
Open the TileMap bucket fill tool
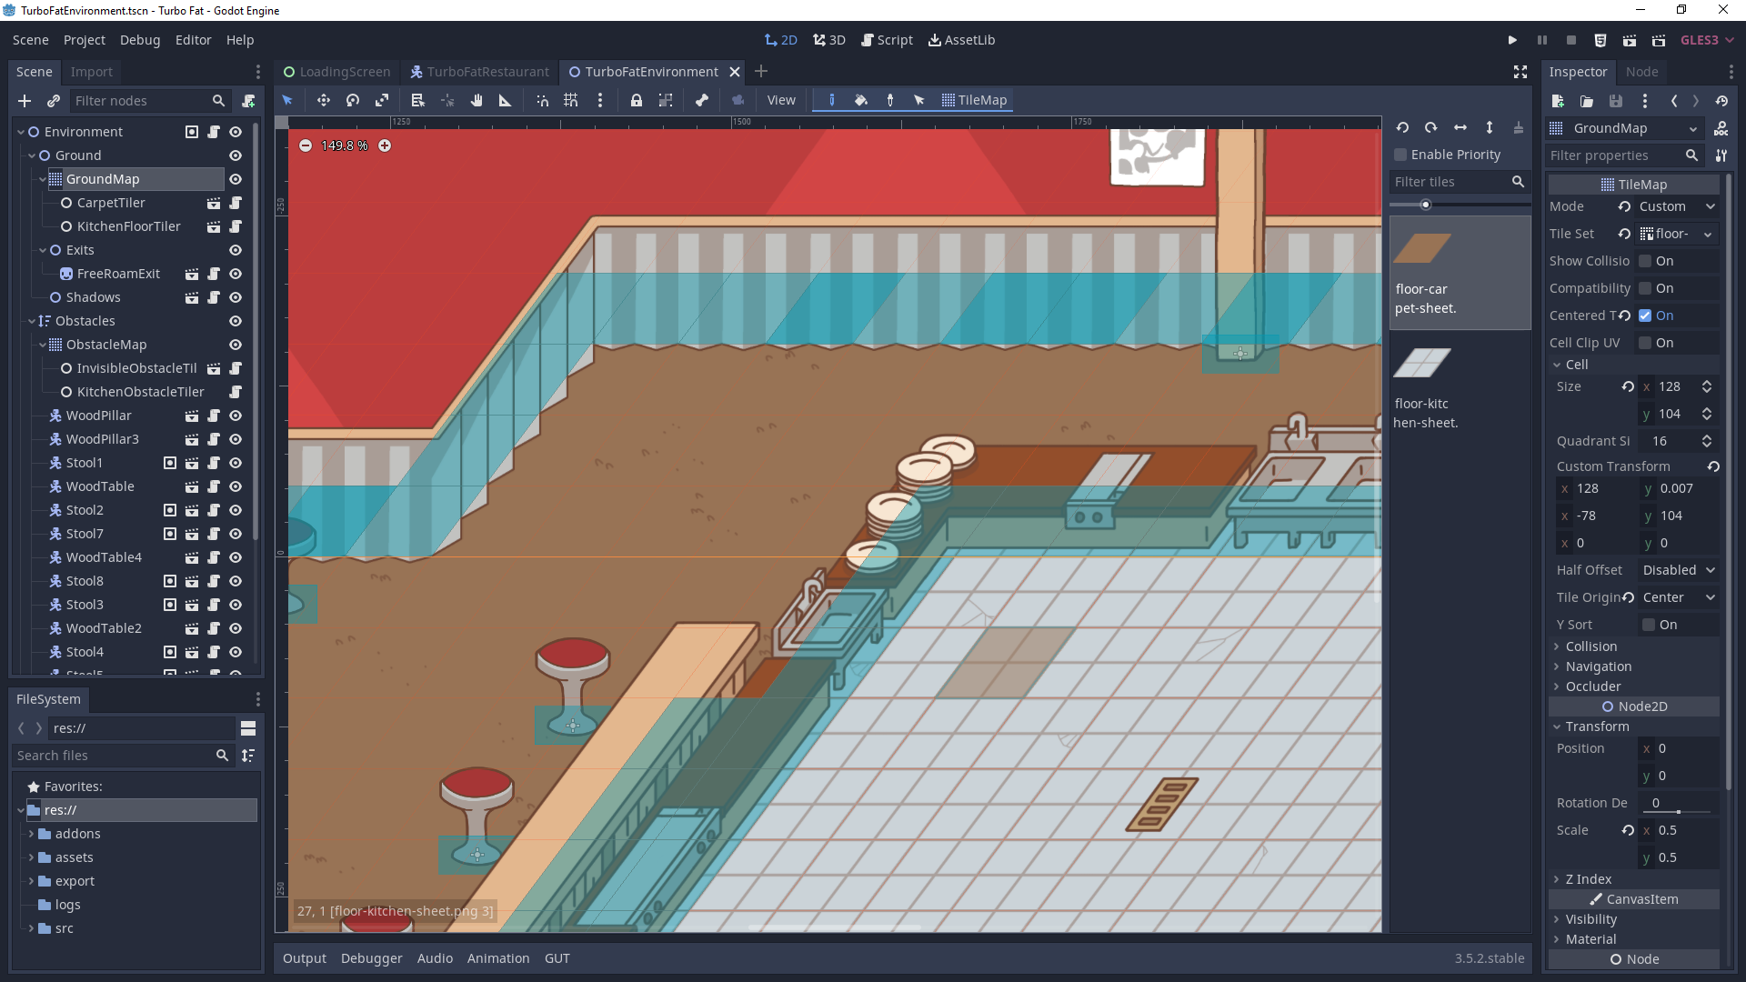point(861,100)
